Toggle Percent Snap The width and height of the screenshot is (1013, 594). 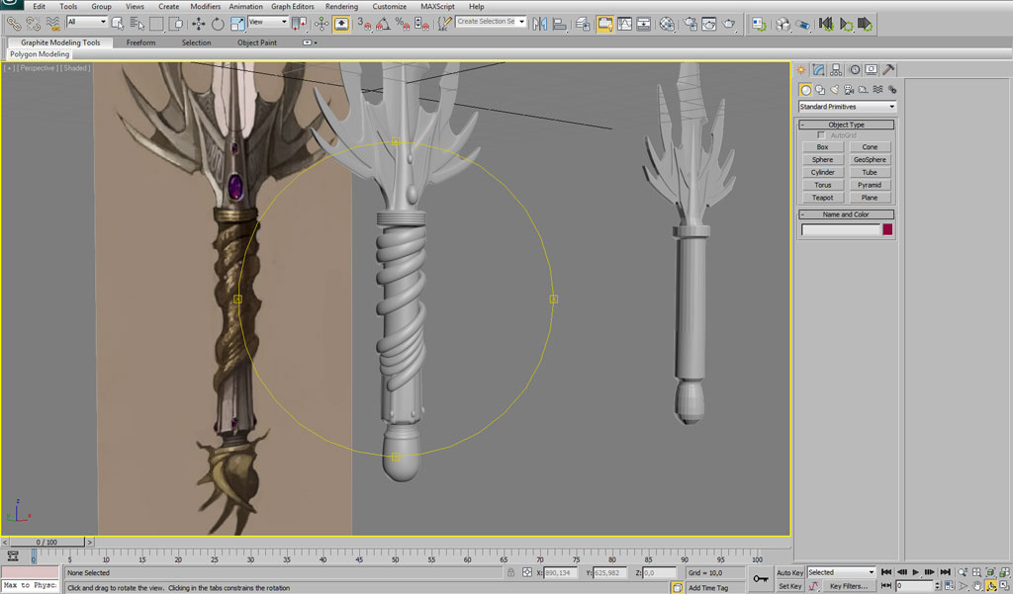403,24
